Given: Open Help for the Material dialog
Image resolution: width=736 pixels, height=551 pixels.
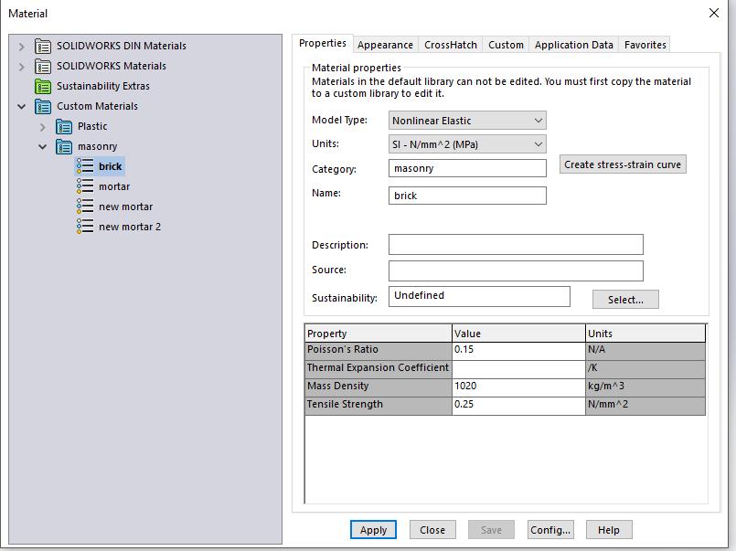Looking at the screenshot, I should click(x=609, y=530).
